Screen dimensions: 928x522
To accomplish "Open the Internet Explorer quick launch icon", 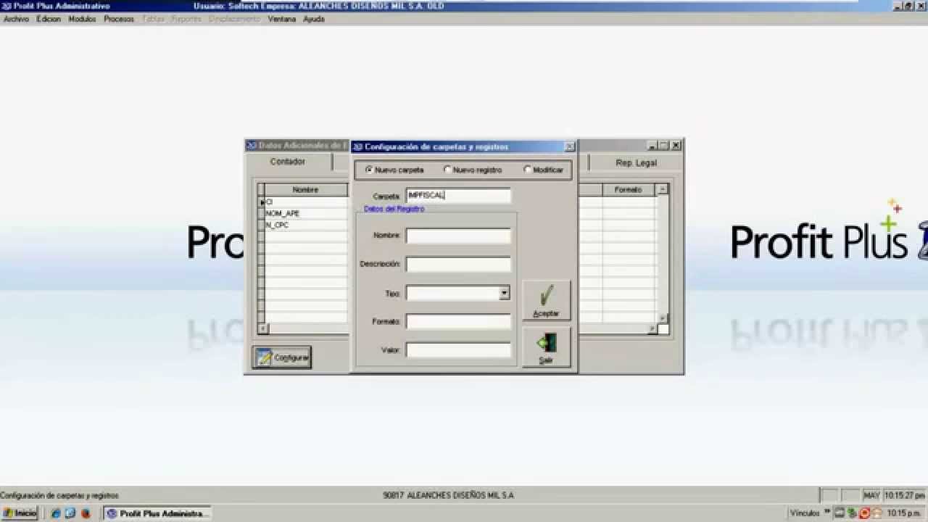I will (x=56, y=513).
